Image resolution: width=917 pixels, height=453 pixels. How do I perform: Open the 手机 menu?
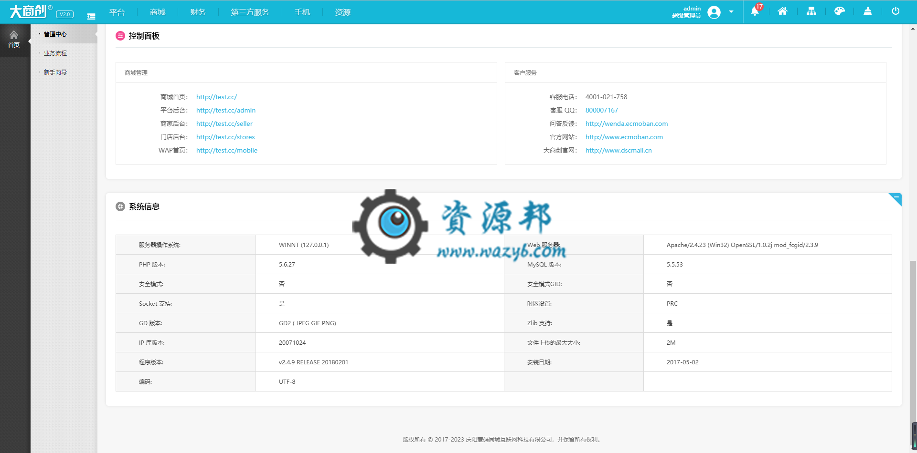302,12
